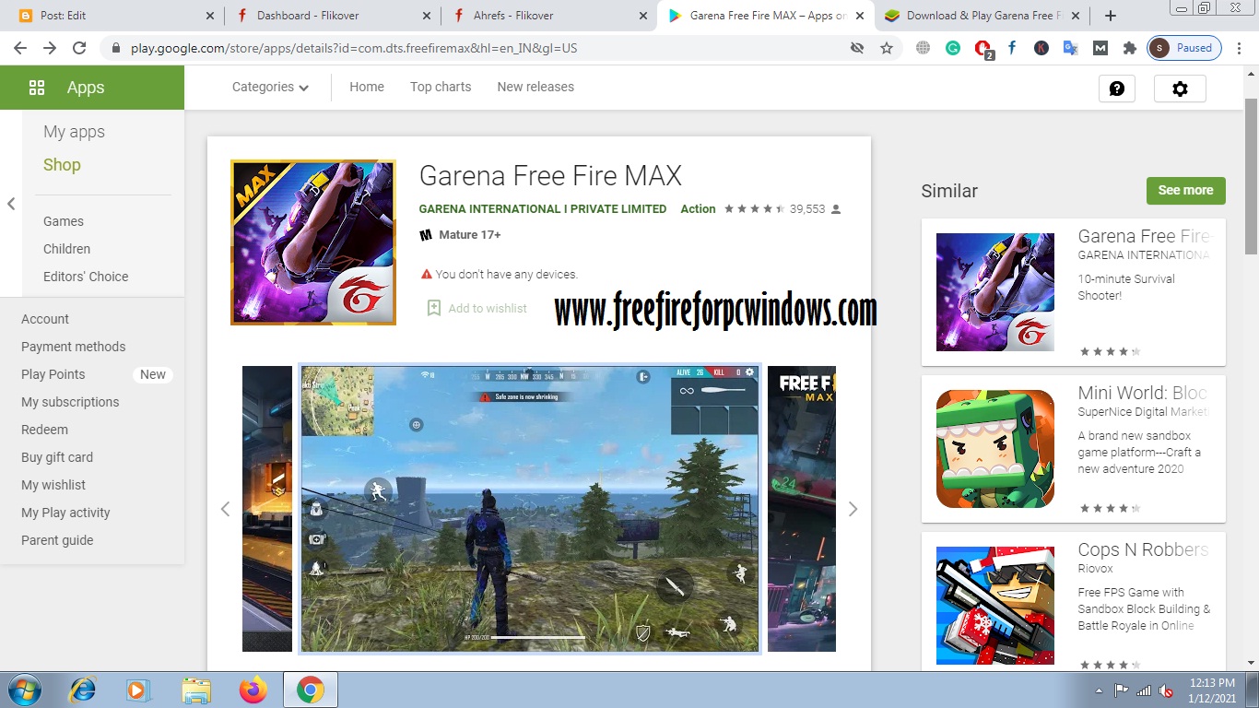Click the main gameplay screenshot
The image size is (1259, 708).
(530, 508)
